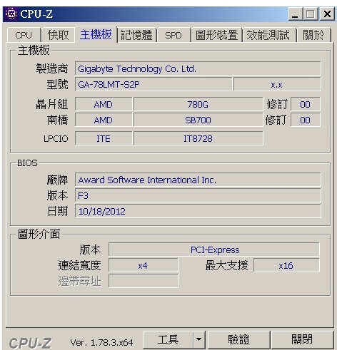Switch to the CPU tab
This screenshot has height=350, width=337.
point(24,35)
